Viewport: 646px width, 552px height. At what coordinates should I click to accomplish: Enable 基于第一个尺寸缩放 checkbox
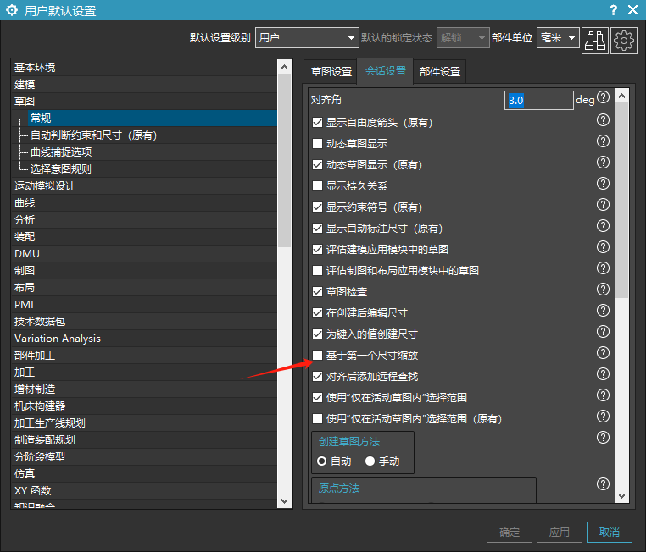tap(317, 355)
